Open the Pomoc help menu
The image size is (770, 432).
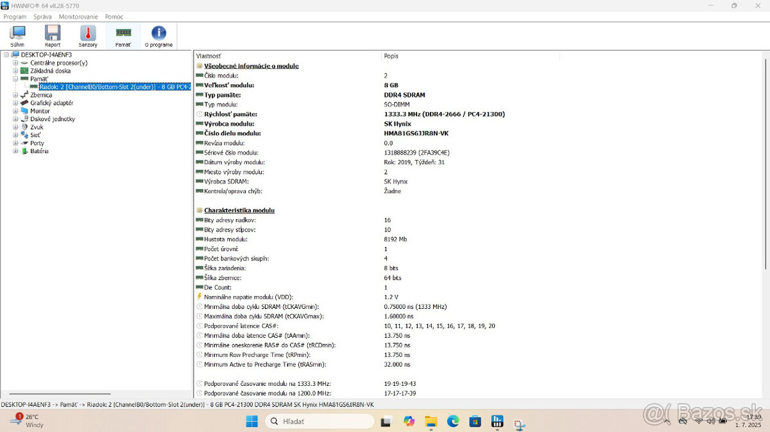click(114, 16)
